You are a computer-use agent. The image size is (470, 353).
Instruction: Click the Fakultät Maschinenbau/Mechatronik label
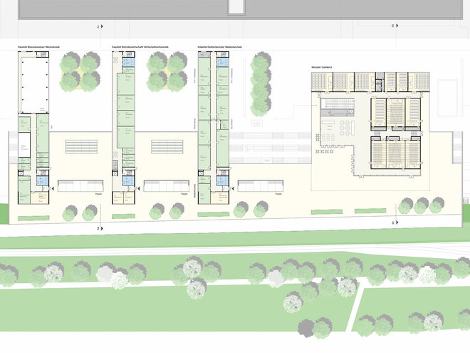tap(40, 48)
